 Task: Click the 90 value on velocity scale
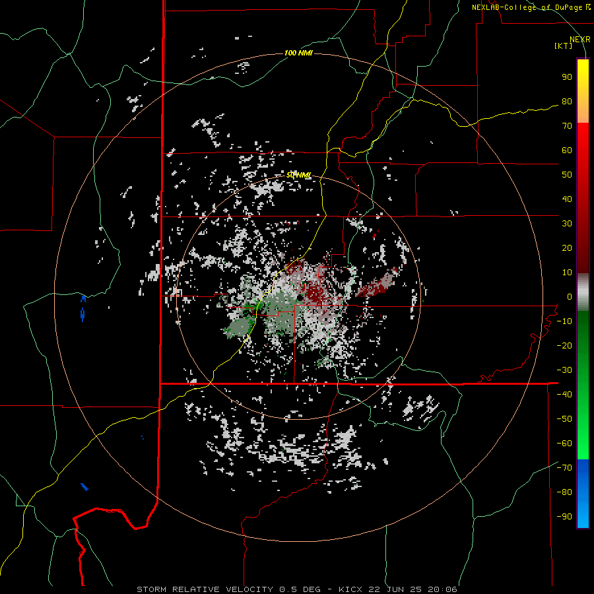[x=567, y=77]
